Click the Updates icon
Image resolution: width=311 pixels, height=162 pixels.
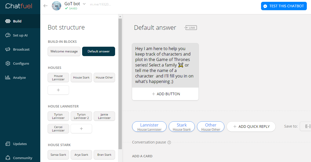pyautogui.click(x=8, y=144)
